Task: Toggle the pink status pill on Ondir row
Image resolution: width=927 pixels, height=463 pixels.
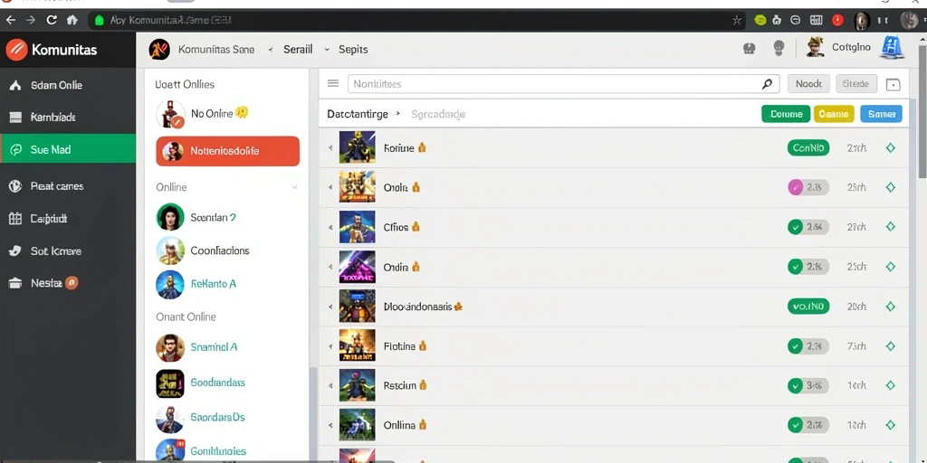Action: [x=808, y=187]
